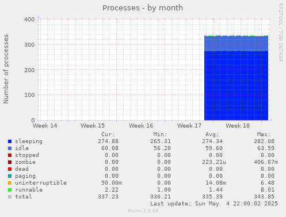Click sleeping maximum value 282.08

tap(264, 141)
